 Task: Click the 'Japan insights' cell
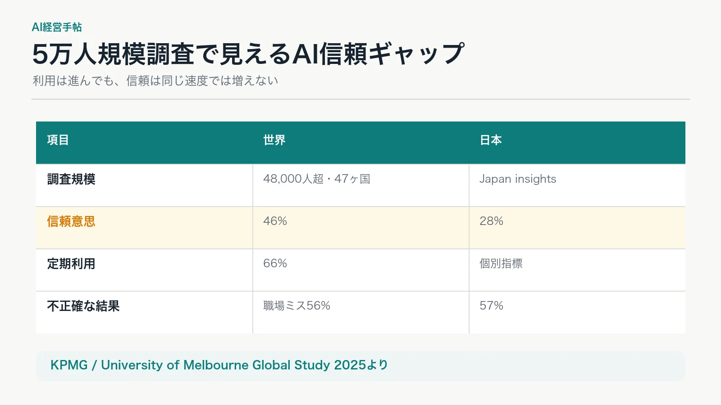click(518, 179)
